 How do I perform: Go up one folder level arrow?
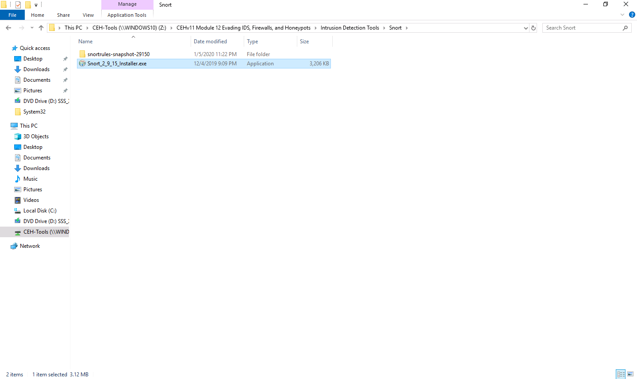(x=41, y=28)
